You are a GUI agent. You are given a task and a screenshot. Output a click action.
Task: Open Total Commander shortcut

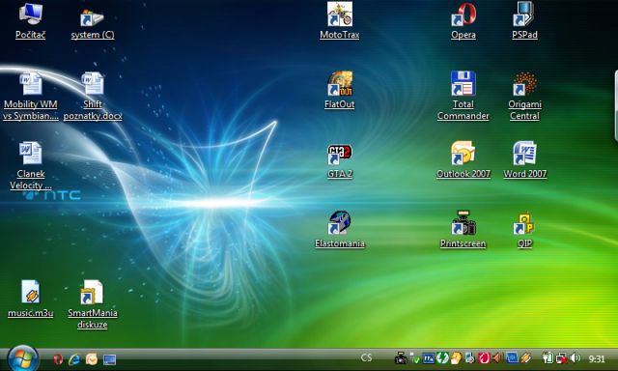click(x=463, y=96)
